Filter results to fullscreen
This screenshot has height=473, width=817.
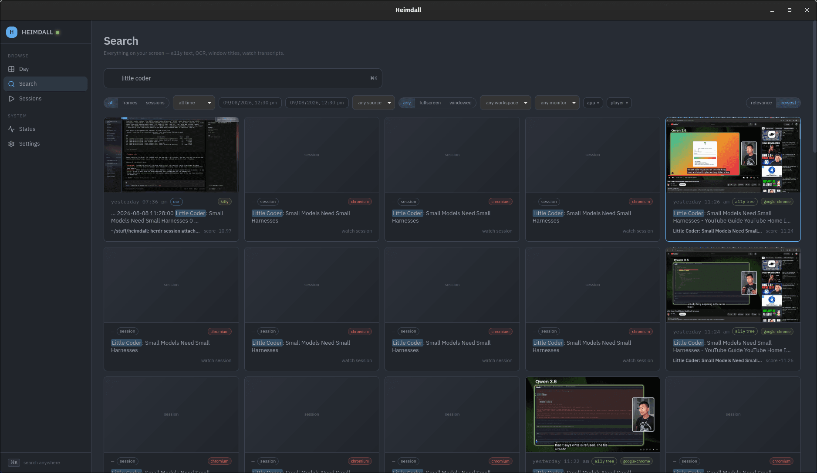point(430,103)
